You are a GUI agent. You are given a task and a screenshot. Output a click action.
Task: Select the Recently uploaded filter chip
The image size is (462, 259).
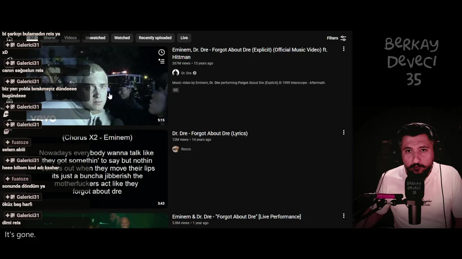tap(155, 38)
